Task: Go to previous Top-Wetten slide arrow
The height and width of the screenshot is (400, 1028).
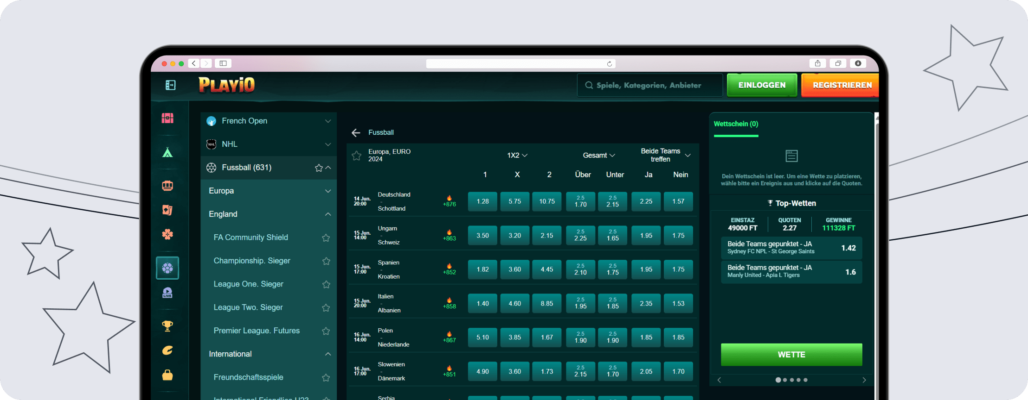Action: click(x=720, y=380)
